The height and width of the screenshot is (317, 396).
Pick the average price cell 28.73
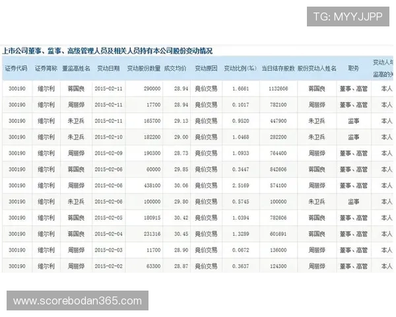coord(181,153)
